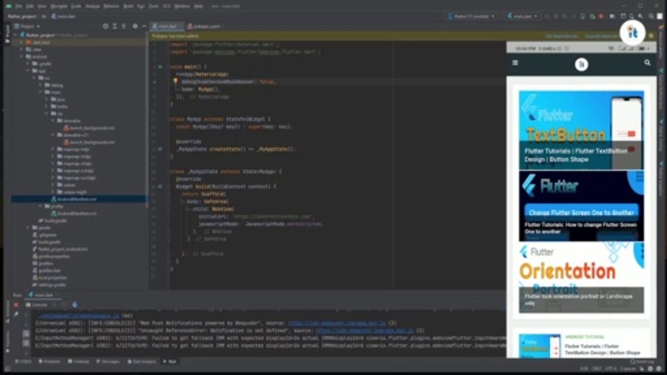Hide the Project panel with minus icon

[143, 26]
